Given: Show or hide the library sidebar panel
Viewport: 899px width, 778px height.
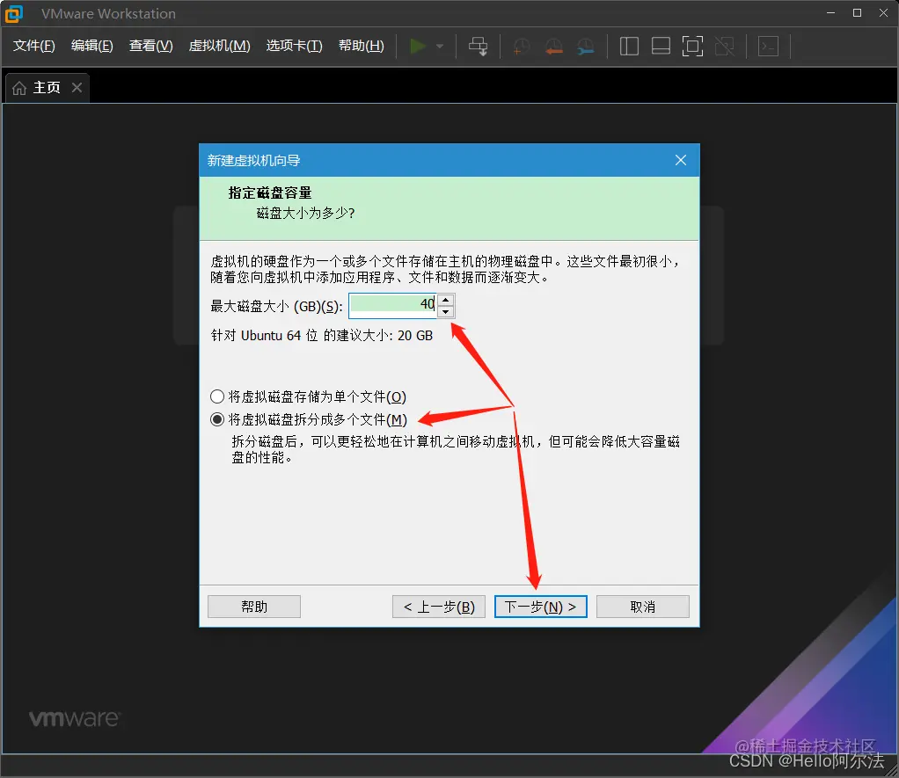Looking at the screenshot, I should pos(629,46).
